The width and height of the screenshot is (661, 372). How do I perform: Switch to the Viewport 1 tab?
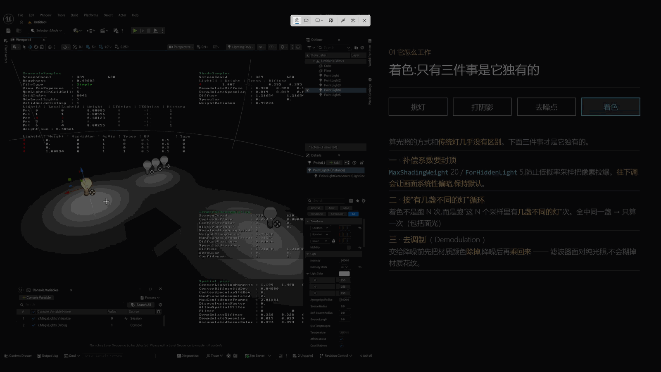[23, 40]
